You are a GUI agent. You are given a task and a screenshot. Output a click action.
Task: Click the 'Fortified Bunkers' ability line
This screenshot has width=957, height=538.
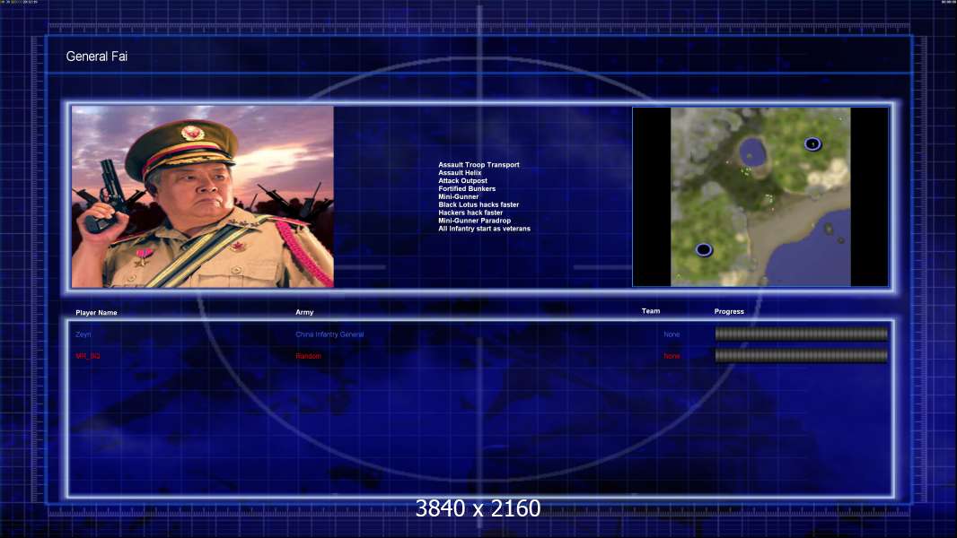point(467,189)
